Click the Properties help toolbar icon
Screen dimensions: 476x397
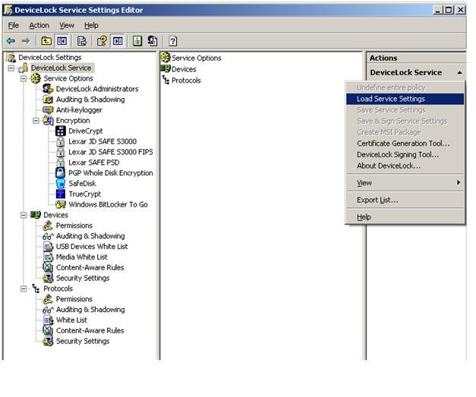(102, 41)
